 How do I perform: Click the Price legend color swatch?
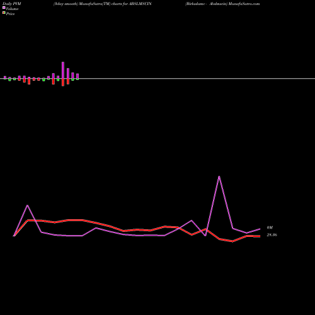click(4, 13)
